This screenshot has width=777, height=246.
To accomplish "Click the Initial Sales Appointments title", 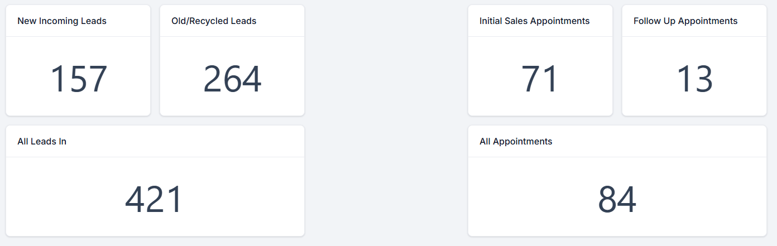I will pyautogui.click(x=534, y=21).
